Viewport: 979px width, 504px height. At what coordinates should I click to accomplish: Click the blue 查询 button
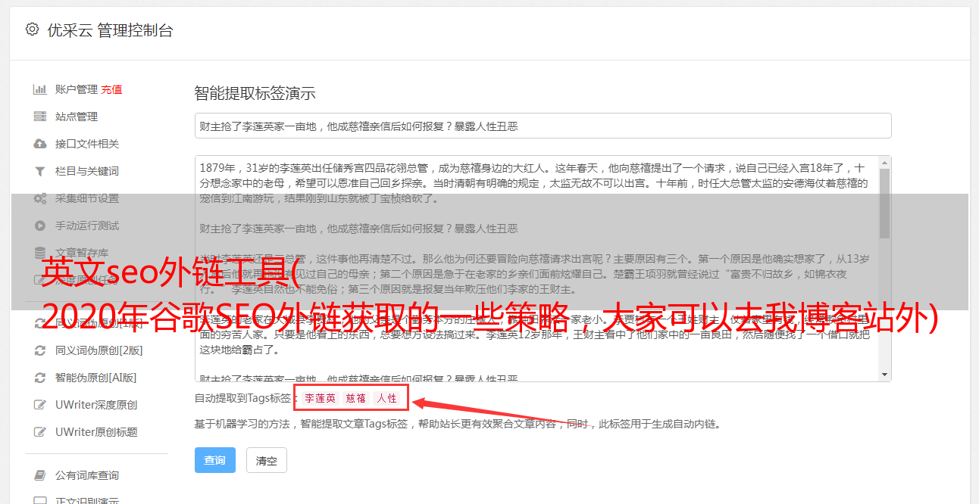point(215,460)
